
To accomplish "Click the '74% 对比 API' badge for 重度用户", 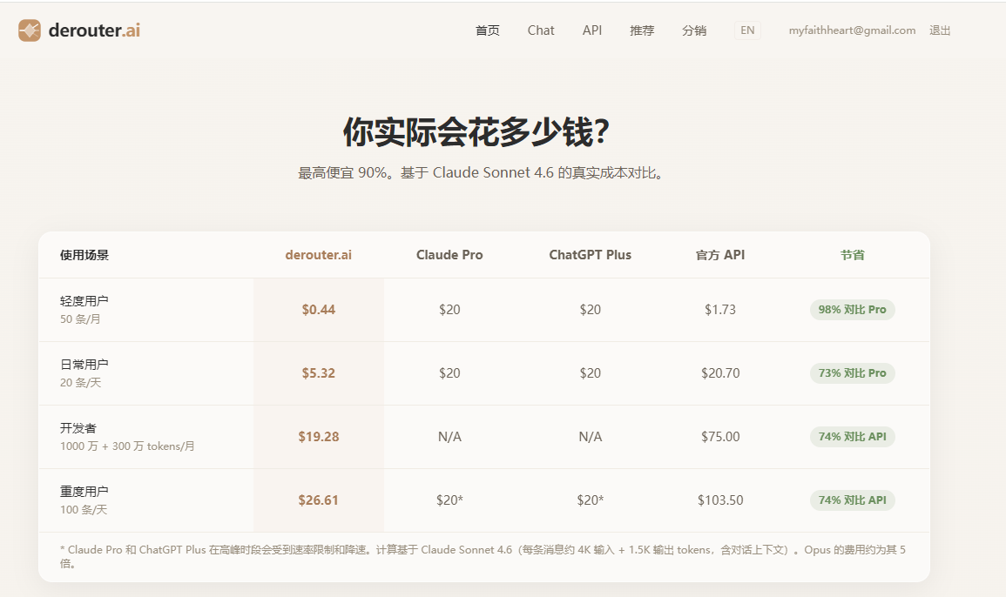I will [x=852, y=500].
